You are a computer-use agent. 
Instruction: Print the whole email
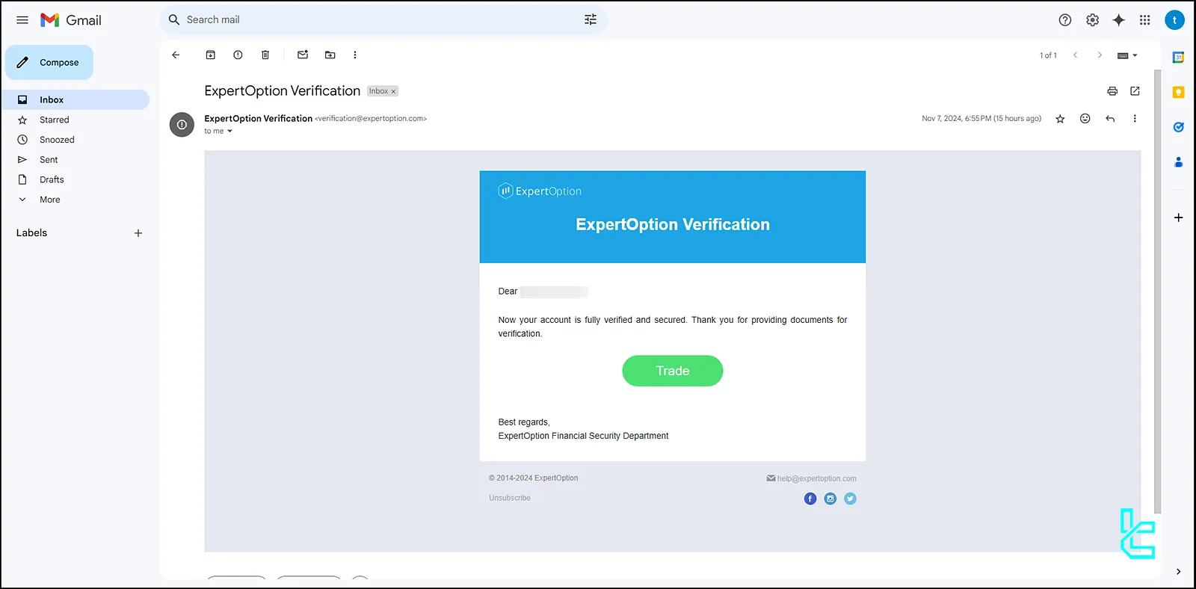pos(1112,91)
